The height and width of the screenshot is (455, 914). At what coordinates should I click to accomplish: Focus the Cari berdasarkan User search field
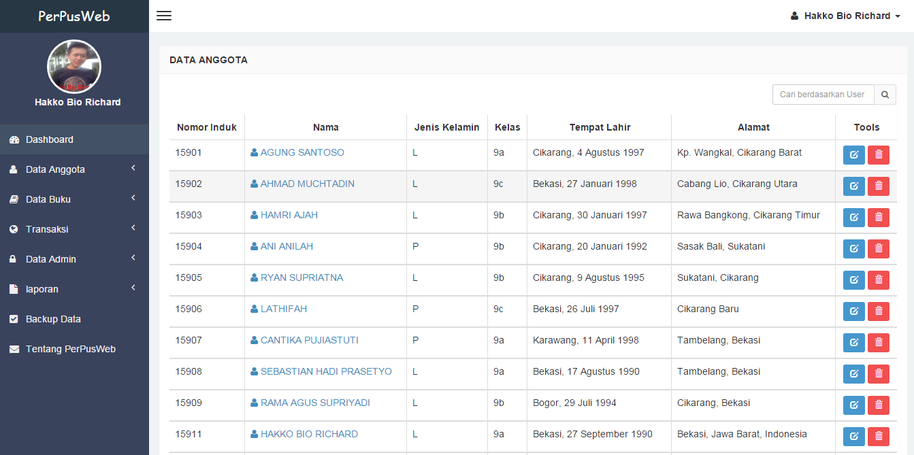823,95
